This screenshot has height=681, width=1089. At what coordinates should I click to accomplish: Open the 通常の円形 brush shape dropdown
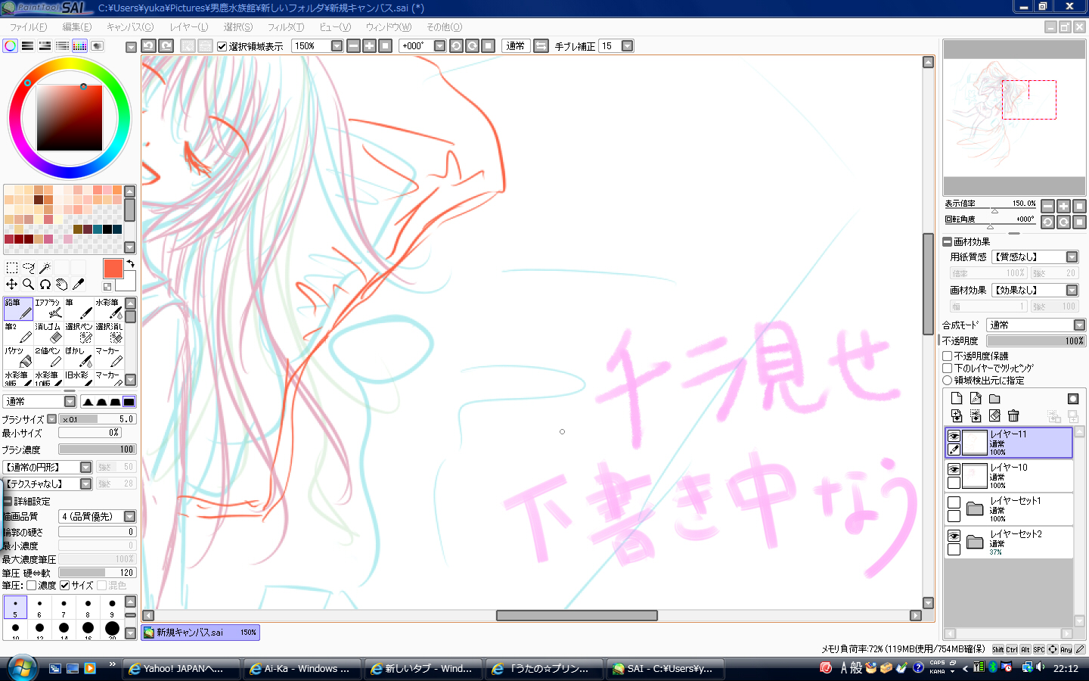click(85, 468)
